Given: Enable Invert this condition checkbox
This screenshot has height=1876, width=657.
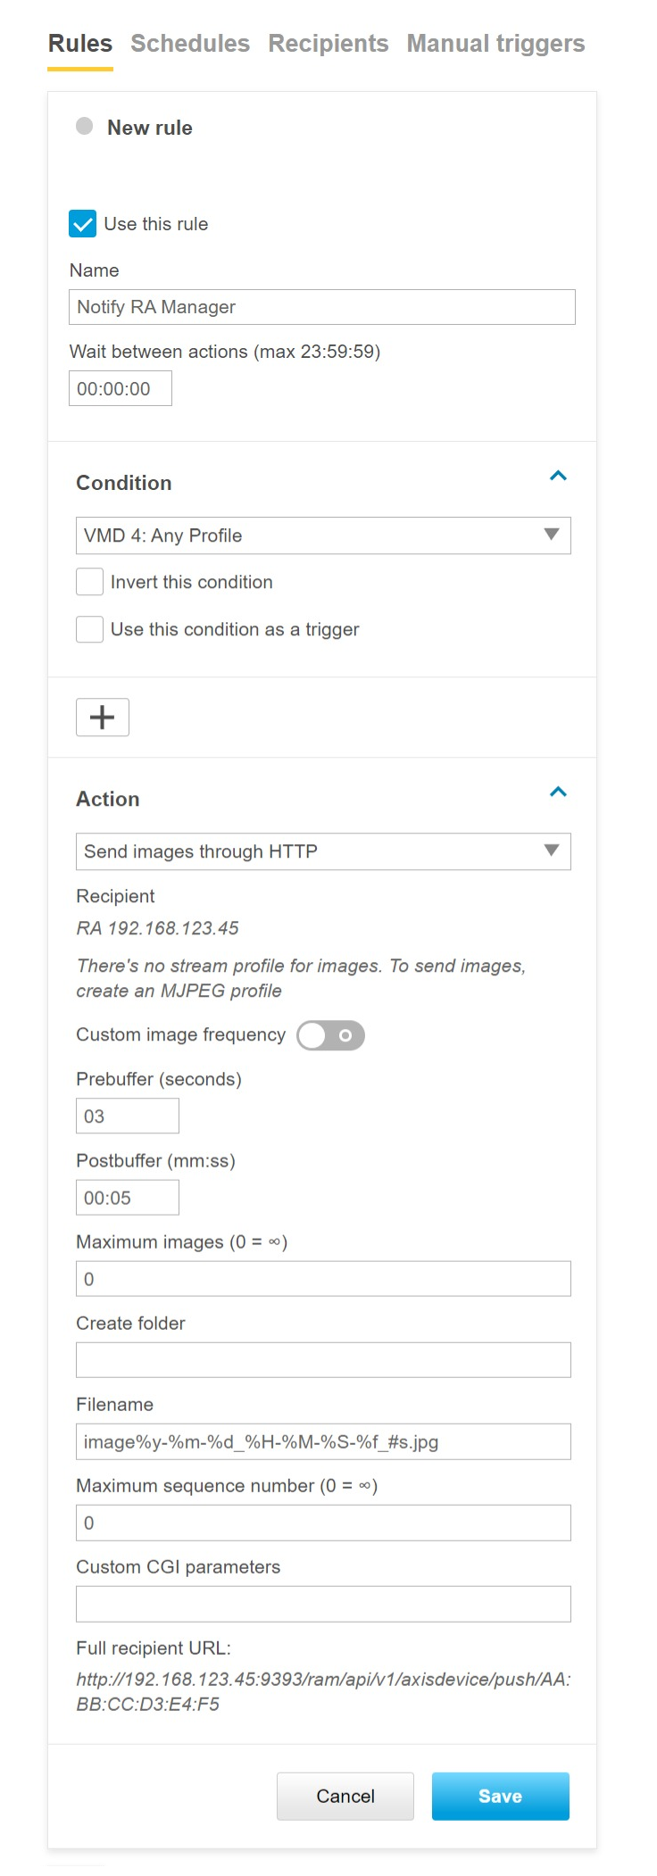Looking at the screenshot, I should [90, 582].
